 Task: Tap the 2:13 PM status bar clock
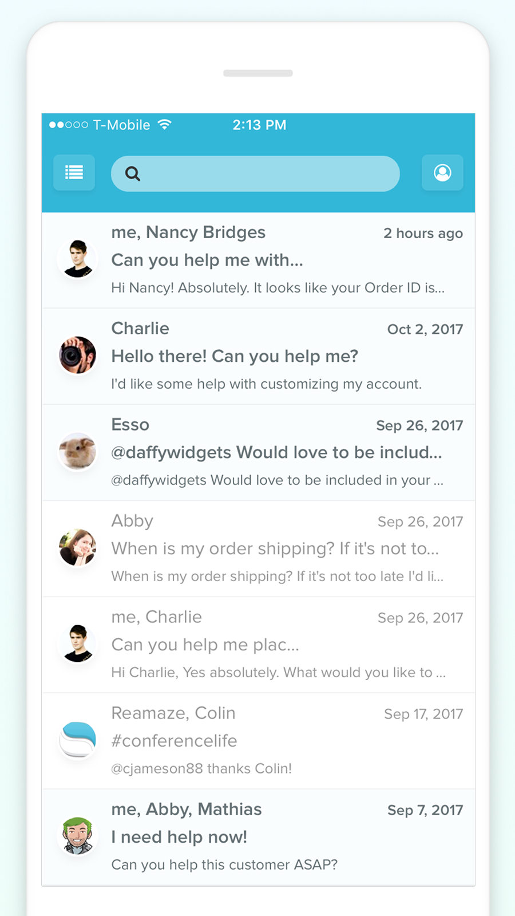259,125
